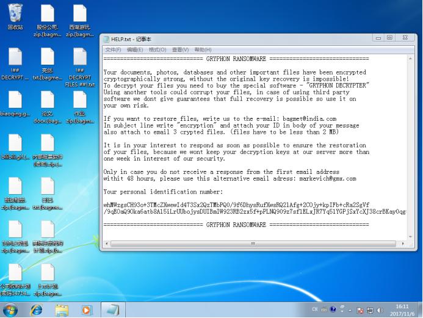
Task: Launch Windows Media Player from taskbar
Action: coord(87,310)
